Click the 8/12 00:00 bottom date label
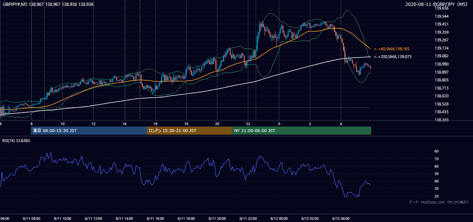The image size is (473, 222). click(279, 218)
